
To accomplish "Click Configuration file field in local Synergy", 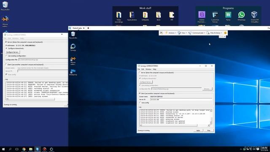I will tap(43, 60).
